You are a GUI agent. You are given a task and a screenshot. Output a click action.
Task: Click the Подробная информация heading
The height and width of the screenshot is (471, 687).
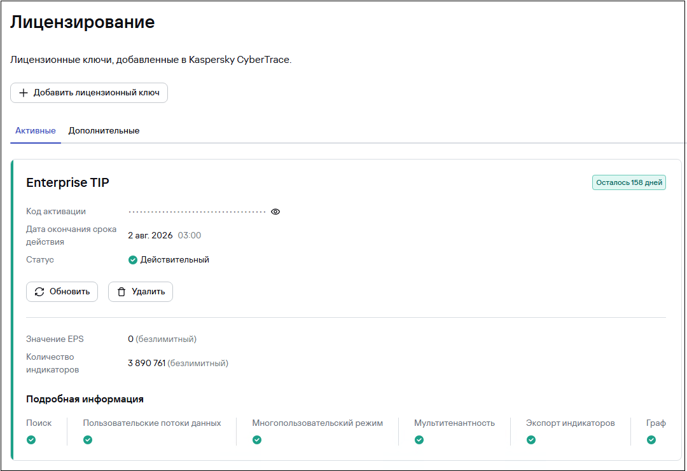[x=85, y=399]
